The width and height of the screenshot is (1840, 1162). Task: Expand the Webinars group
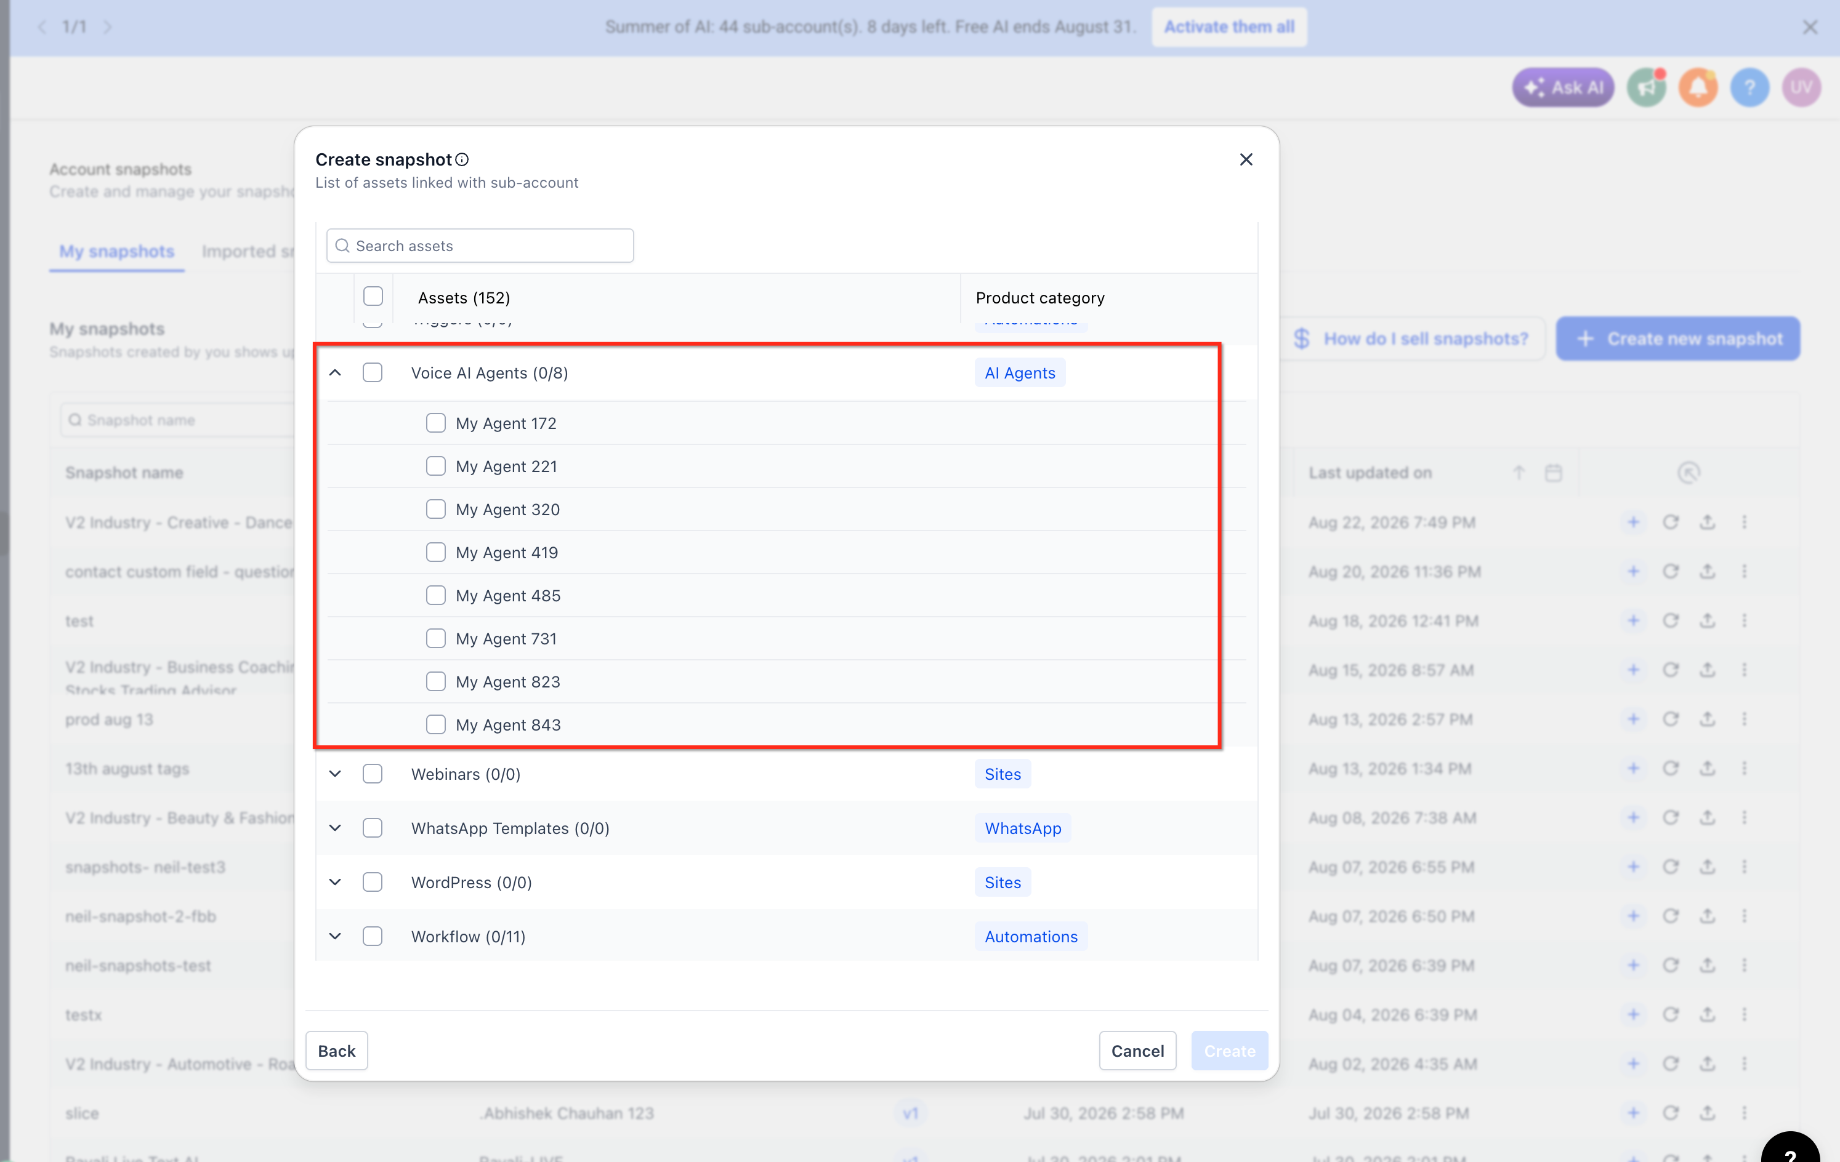[334, 774]
